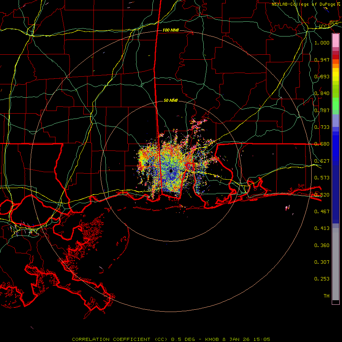
Task: Click the 0.733 scale value
Action: point(322,127)
